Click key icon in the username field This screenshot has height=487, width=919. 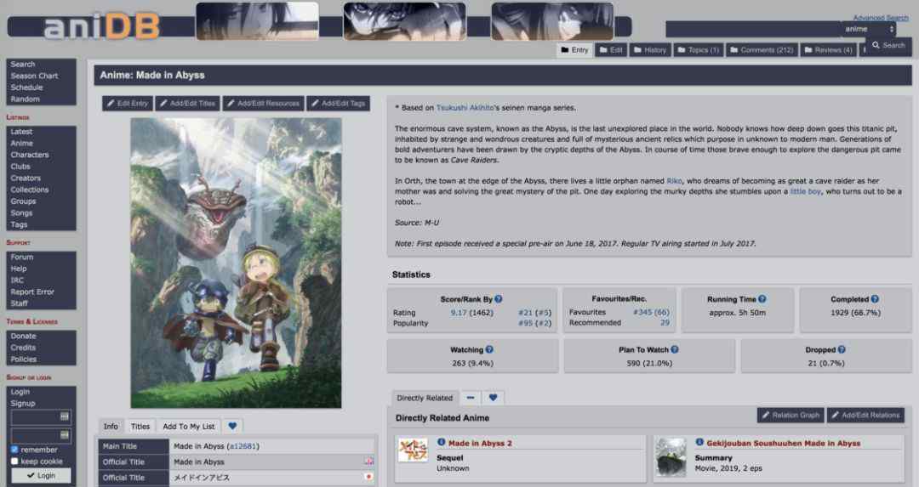click(65, 416)
